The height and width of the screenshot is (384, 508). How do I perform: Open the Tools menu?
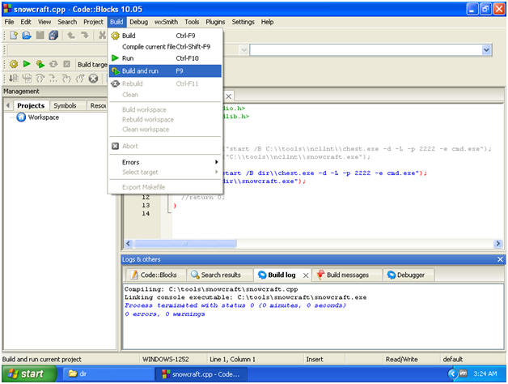[x=192, y=22]
